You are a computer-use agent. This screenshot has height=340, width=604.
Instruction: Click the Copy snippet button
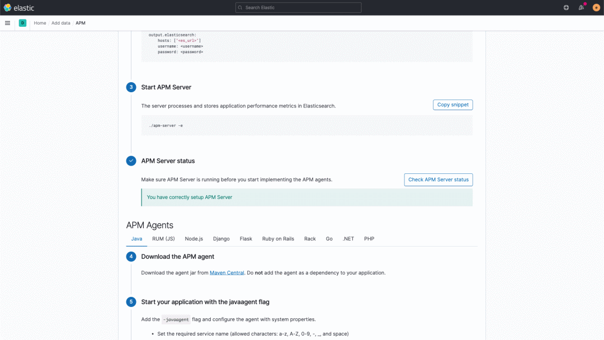(452, 105)
